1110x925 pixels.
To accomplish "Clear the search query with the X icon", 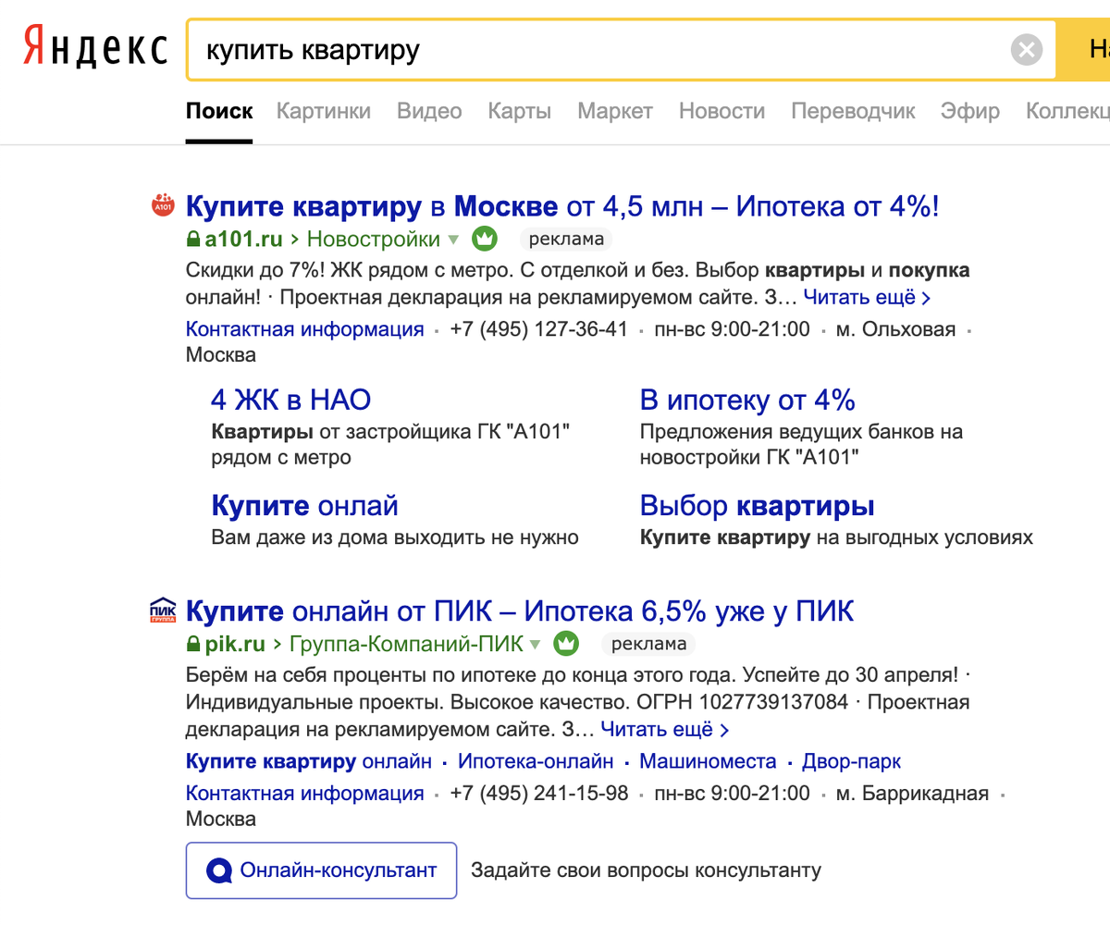I will 1026,49.
